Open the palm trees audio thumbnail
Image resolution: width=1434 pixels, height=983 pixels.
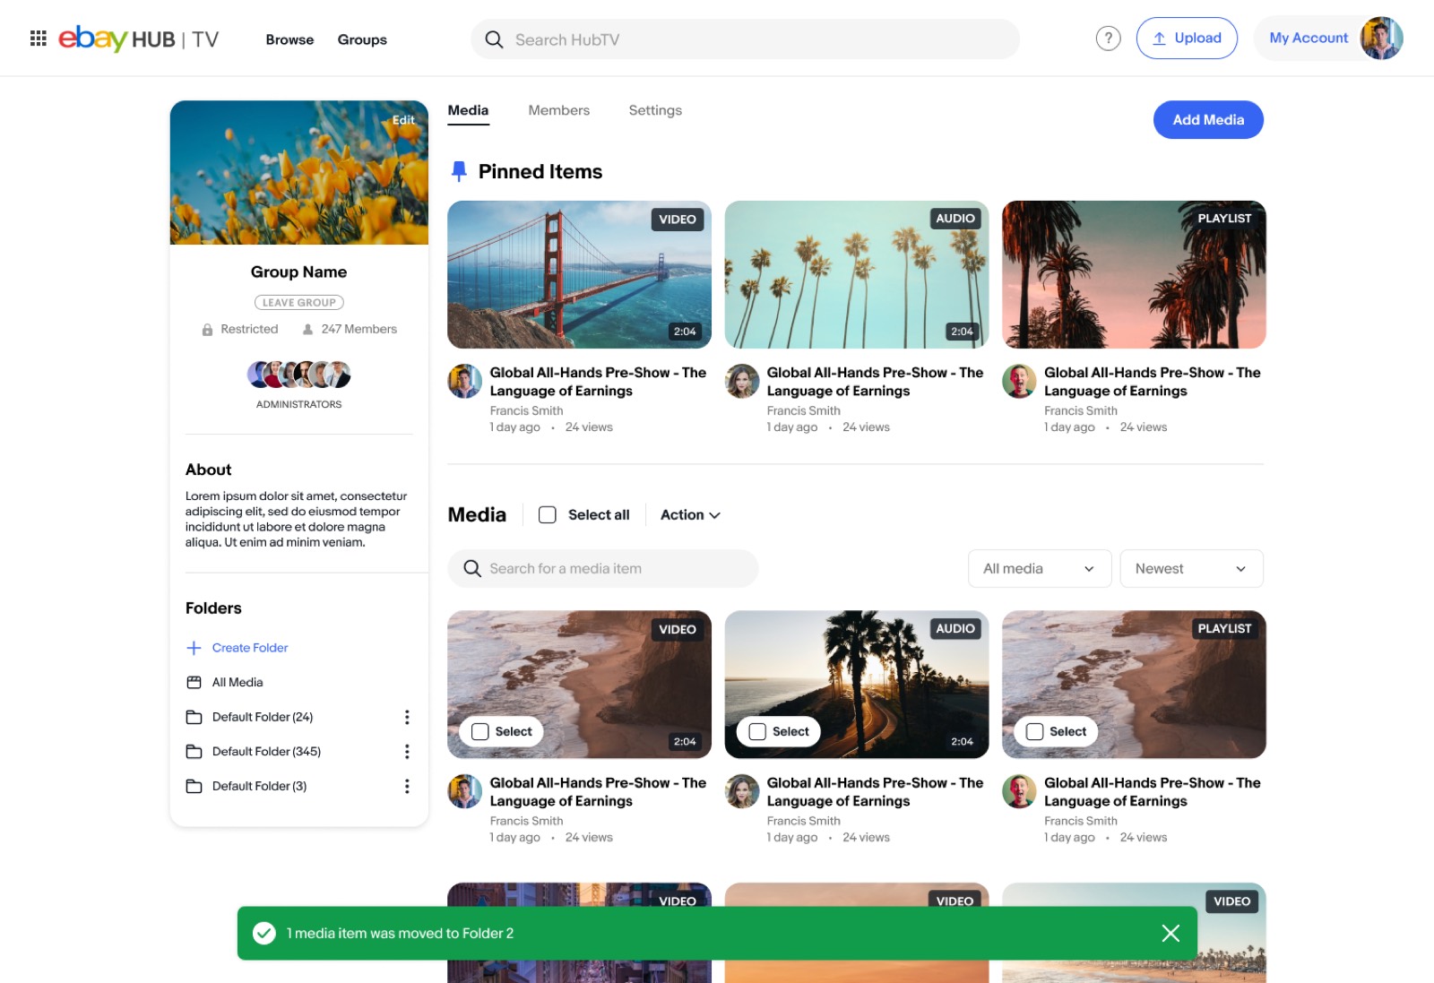pos(857,274)
